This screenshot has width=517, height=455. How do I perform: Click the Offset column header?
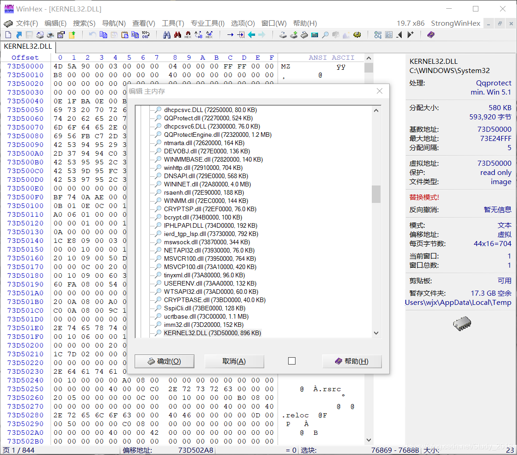pyautogui.click(x=25, y=58)
